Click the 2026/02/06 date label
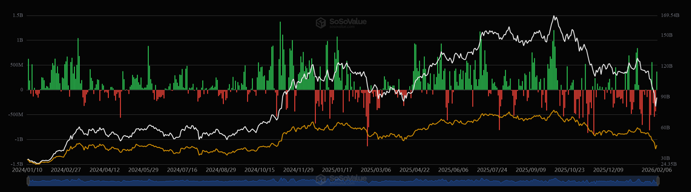This screenshot has width=691, height=192. pyautogui.click(x=651, y=170)
